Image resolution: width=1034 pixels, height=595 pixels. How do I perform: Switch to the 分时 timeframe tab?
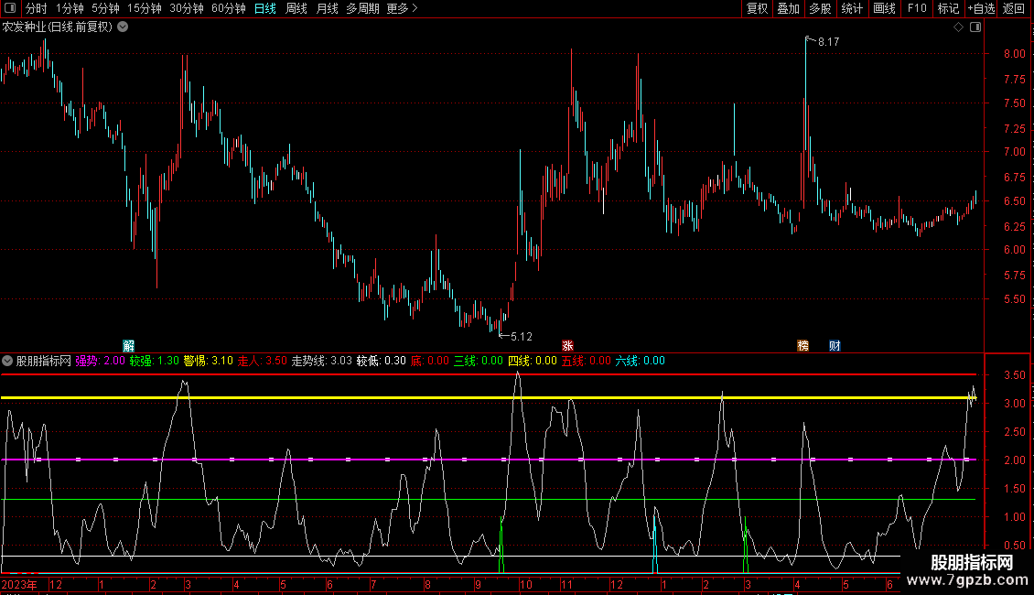(x=36, y=8)
